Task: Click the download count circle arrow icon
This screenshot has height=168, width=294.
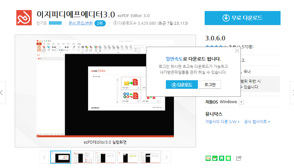Action: [x=115, y=23]
